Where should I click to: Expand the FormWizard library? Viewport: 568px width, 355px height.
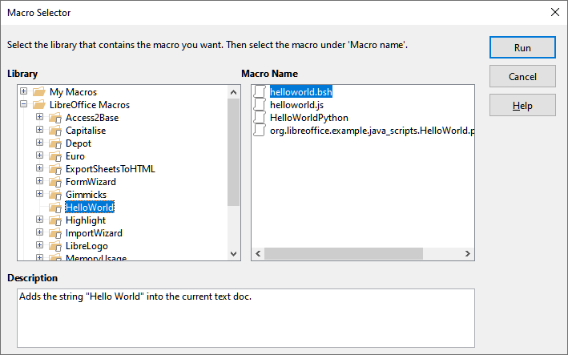coord(39,181)
